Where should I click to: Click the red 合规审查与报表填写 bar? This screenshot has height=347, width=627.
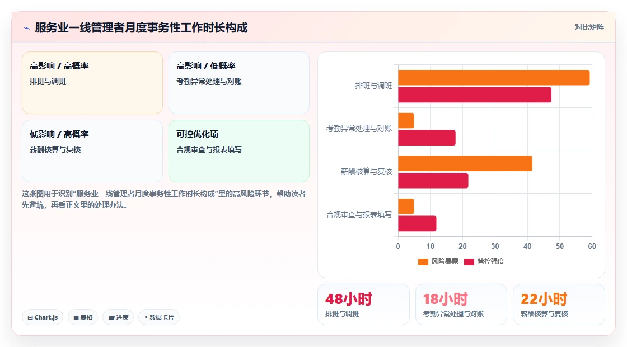(417, 223)
